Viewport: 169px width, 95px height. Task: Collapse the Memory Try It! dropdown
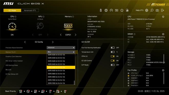click(61, 52)
